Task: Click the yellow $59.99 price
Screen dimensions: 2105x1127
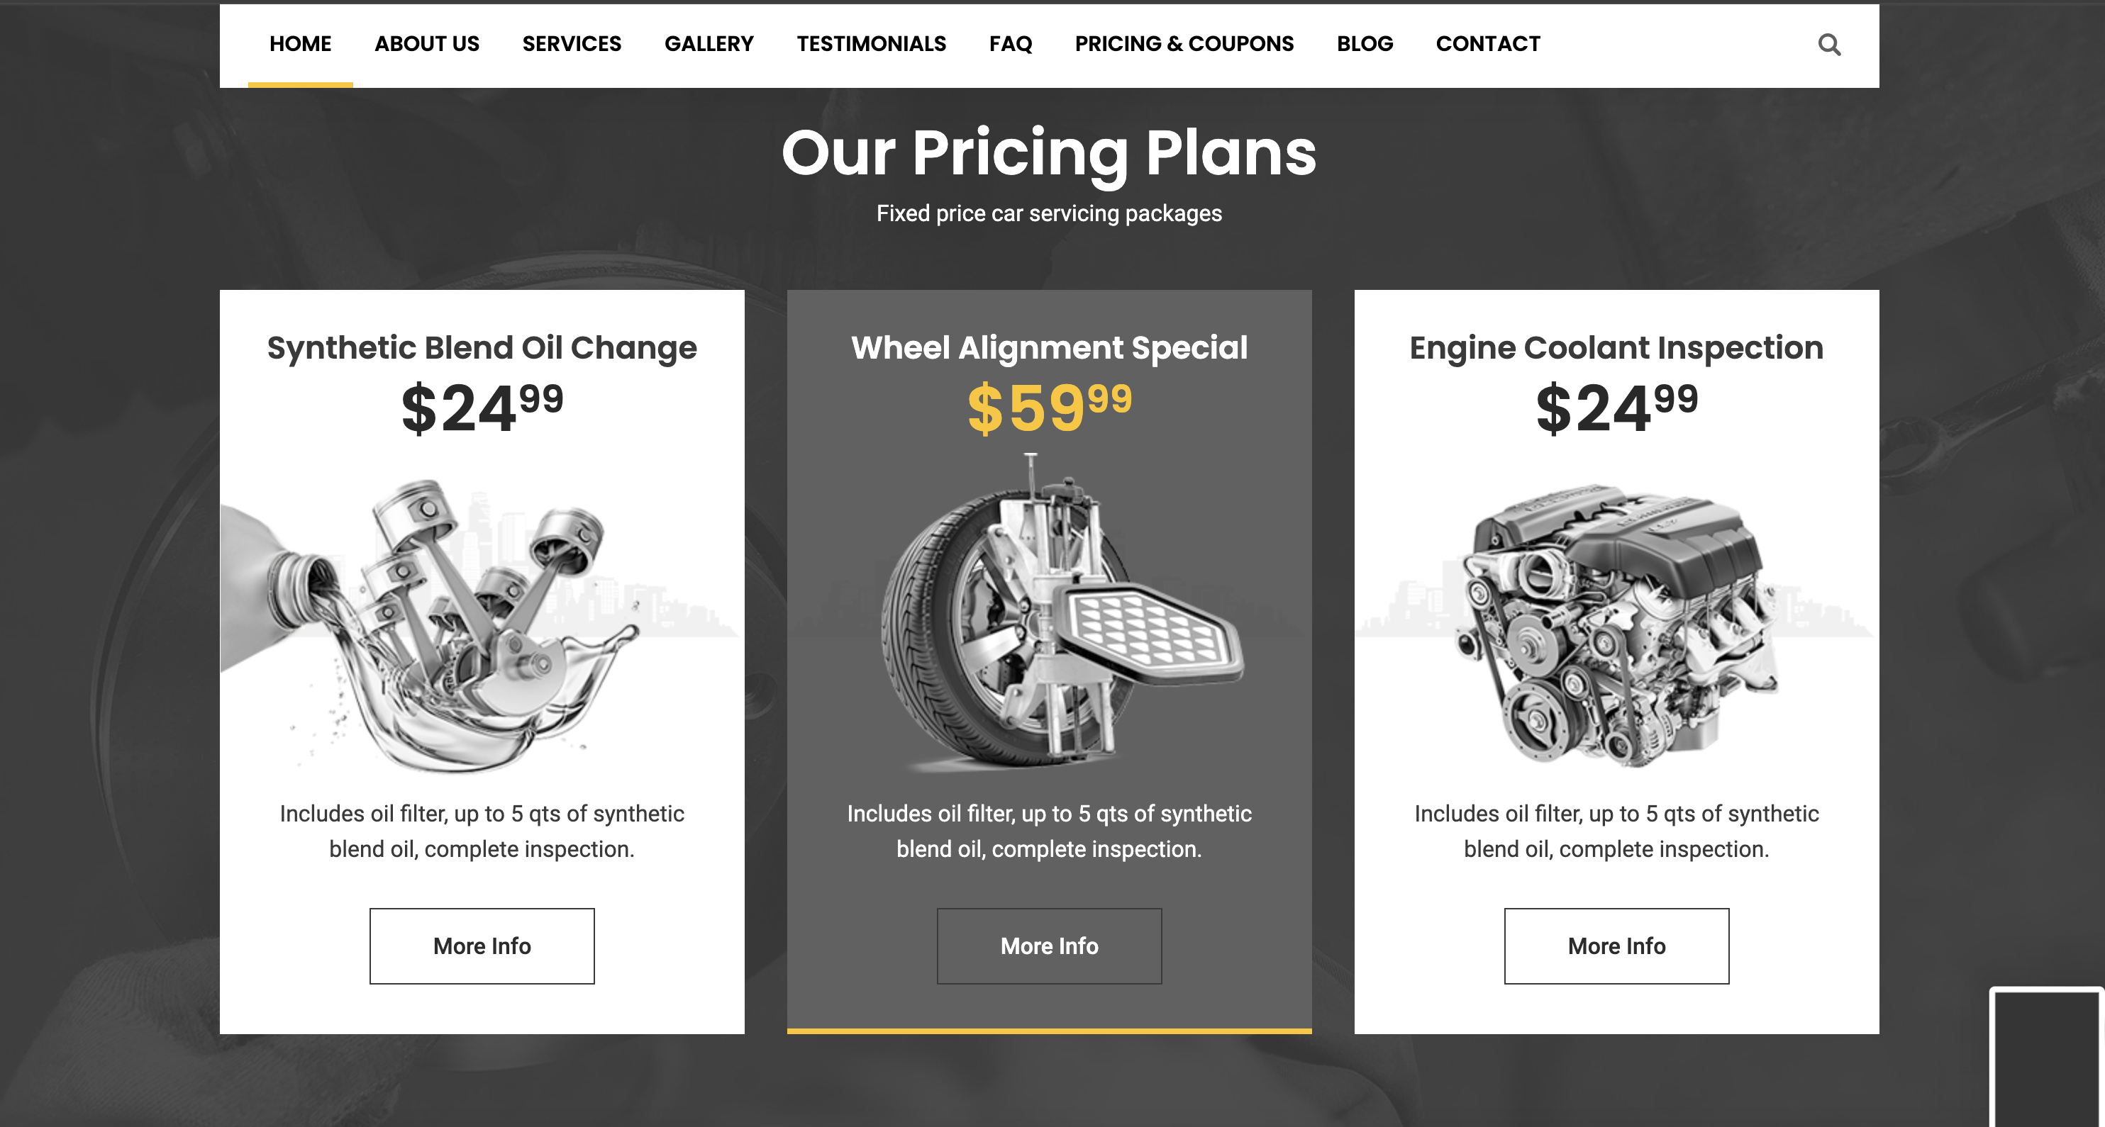Action: click(x=1049, y=408)
